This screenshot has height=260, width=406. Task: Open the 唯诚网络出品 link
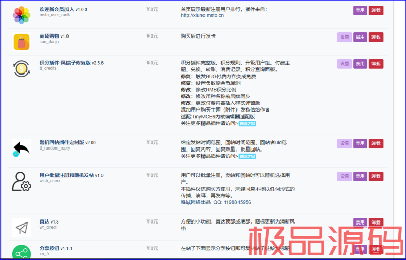(x=196, y=202)
